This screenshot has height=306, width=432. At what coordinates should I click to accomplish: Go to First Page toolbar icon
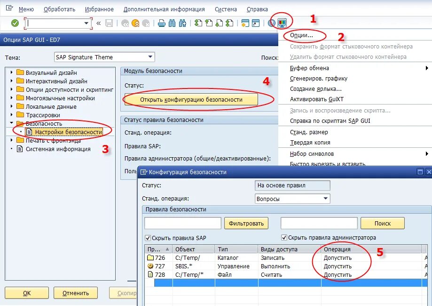click(198, 23)
